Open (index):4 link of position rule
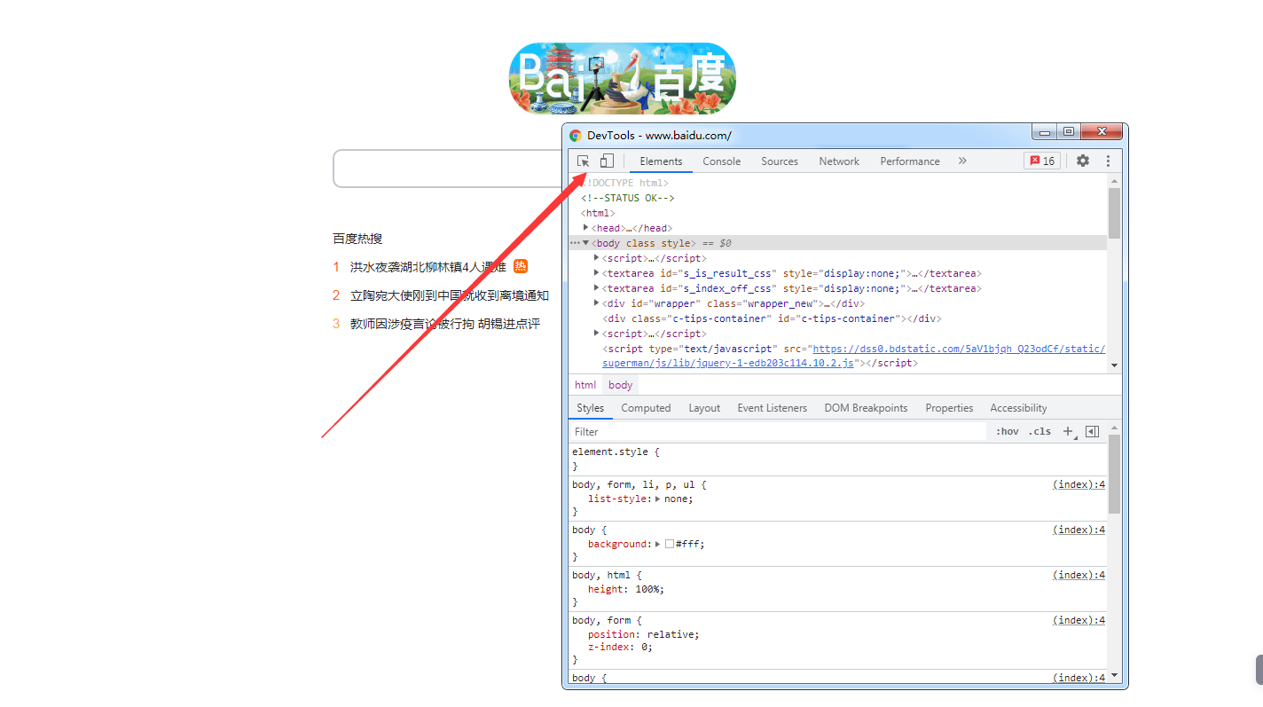 [1079, 620]
